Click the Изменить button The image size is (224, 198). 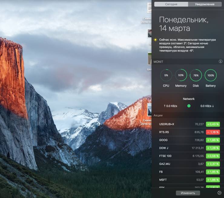(x=188, y=193)
